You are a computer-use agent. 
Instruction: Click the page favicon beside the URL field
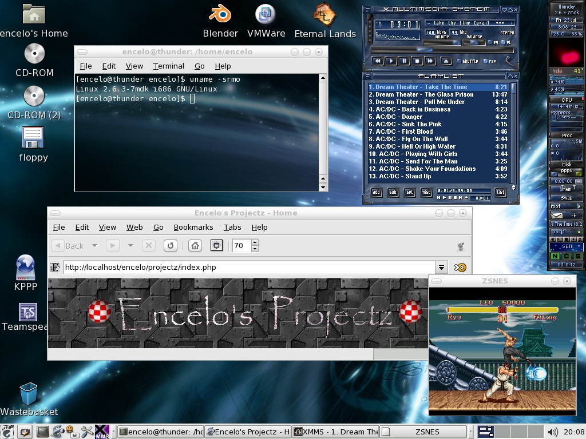(55, 268)
